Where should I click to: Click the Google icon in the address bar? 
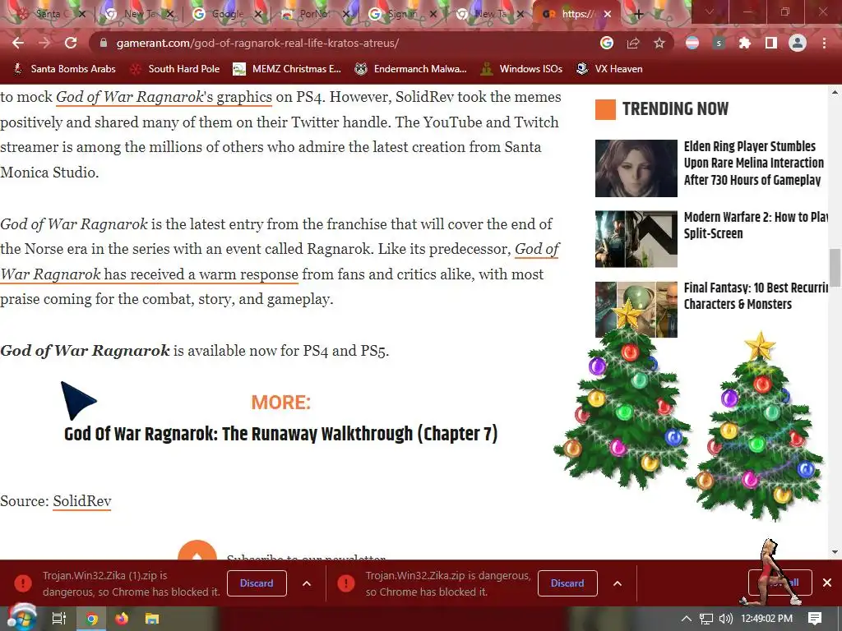607,43
